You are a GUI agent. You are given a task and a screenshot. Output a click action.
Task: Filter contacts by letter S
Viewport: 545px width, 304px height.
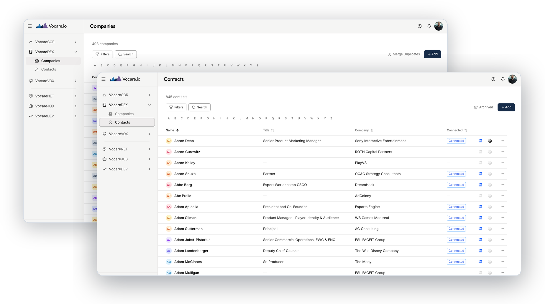coord(286,118)
